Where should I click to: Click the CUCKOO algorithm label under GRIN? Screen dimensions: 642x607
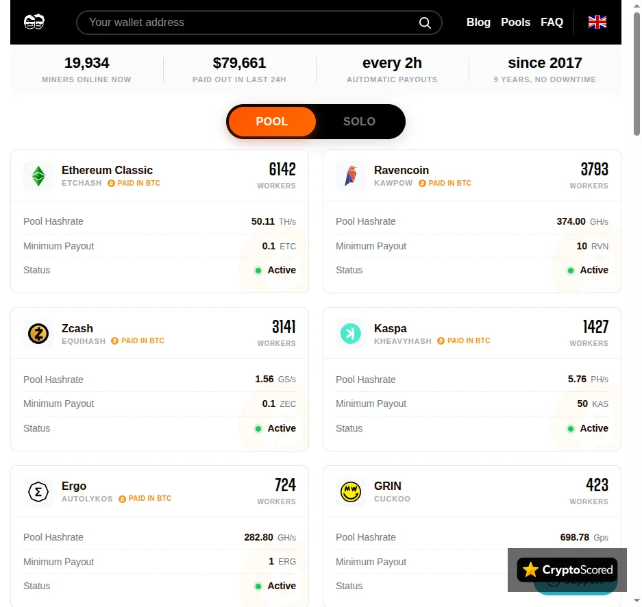point(392,499)
